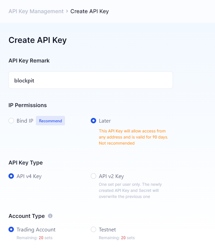Pick the Testnet account type
215x251 pixels.
(93, 229)
